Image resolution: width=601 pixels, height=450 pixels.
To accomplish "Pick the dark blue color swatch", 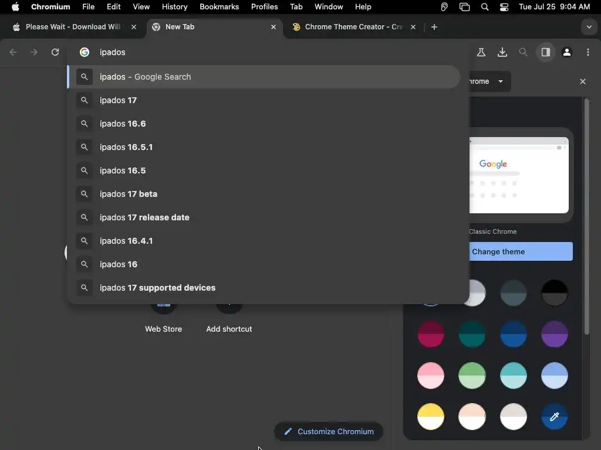I will pos(513,335).
